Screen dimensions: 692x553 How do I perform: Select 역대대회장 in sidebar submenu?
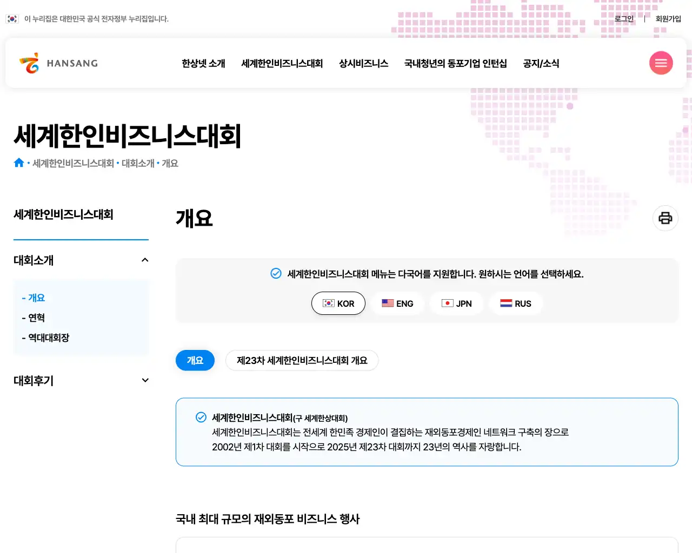coord(46,338)
